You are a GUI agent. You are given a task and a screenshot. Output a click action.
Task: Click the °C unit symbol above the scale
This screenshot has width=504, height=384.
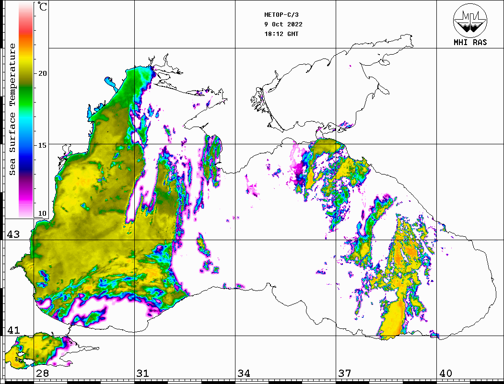coord(43,7)
